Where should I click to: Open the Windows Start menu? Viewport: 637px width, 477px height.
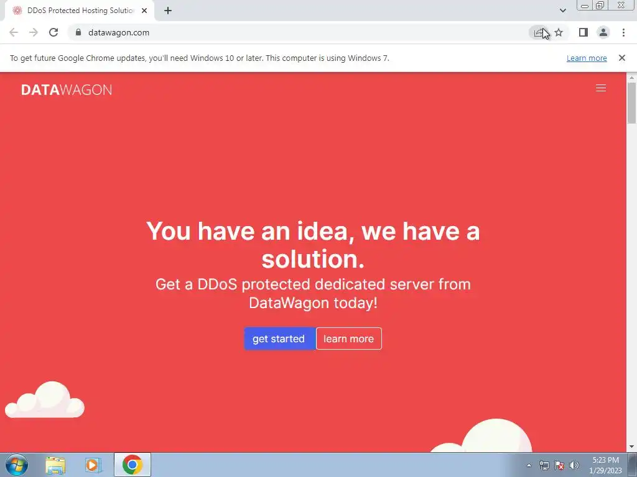coord(17,465)
